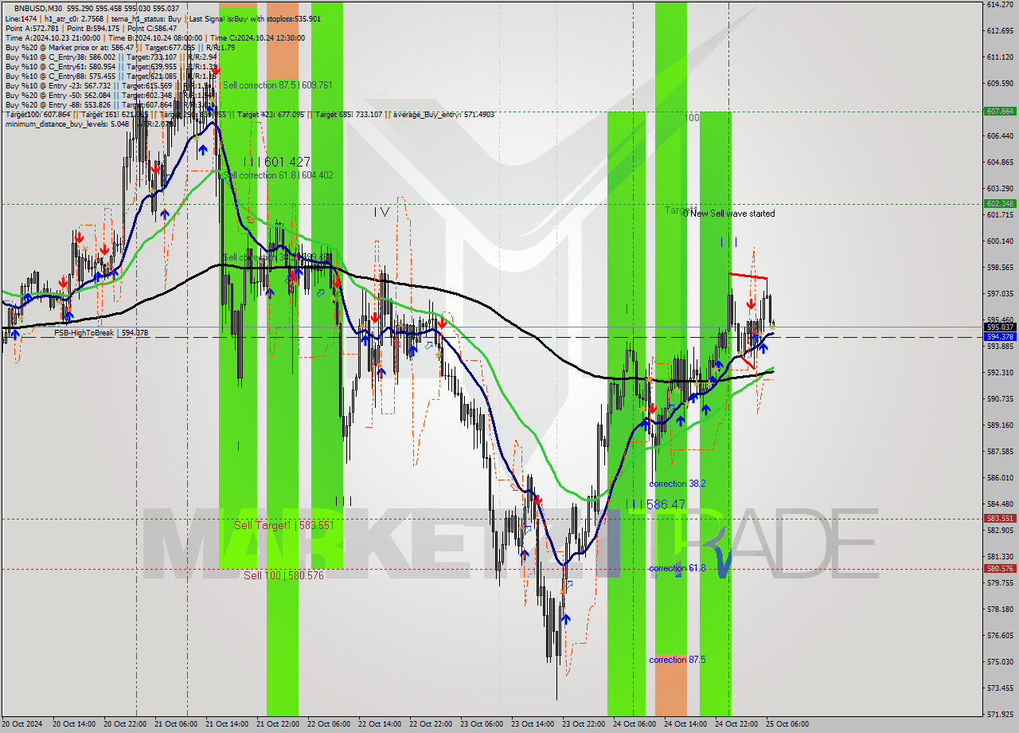This screenshot has height=733, width=1019.
Task: Click the 586.010 price axis label
Action: [x=999, y=478]
